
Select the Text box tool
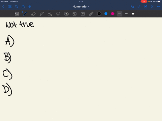pos(83,14)
